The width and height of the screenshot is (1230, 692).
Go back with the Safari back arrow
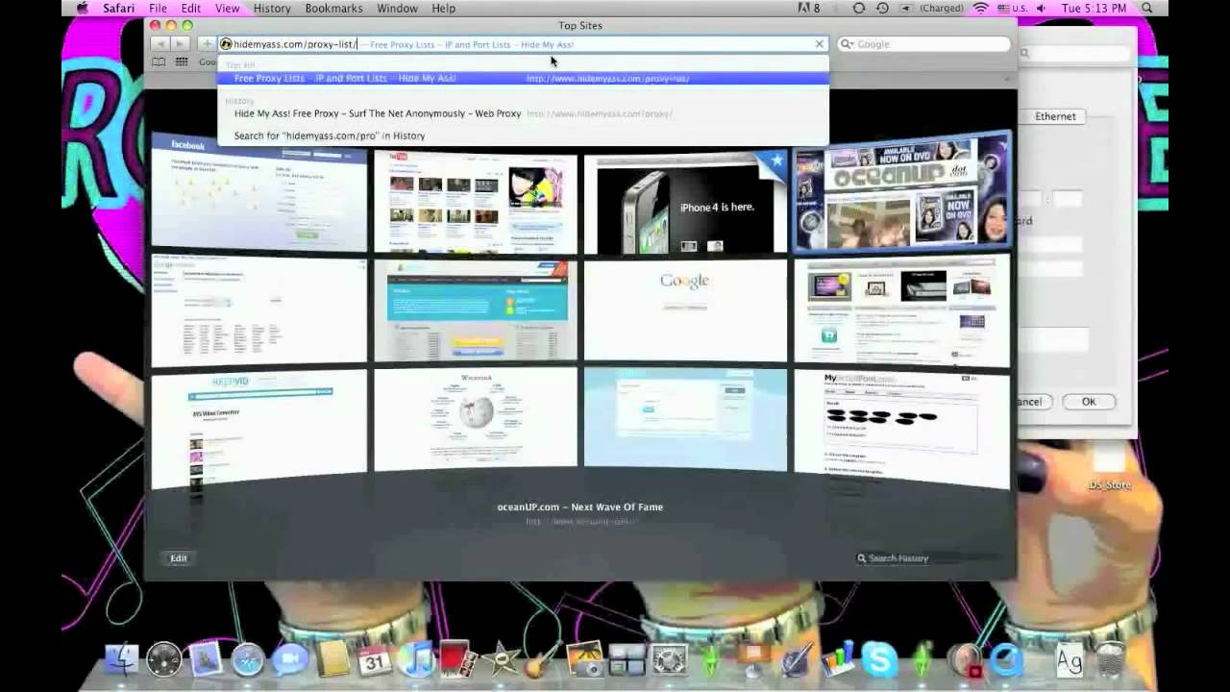160,44
